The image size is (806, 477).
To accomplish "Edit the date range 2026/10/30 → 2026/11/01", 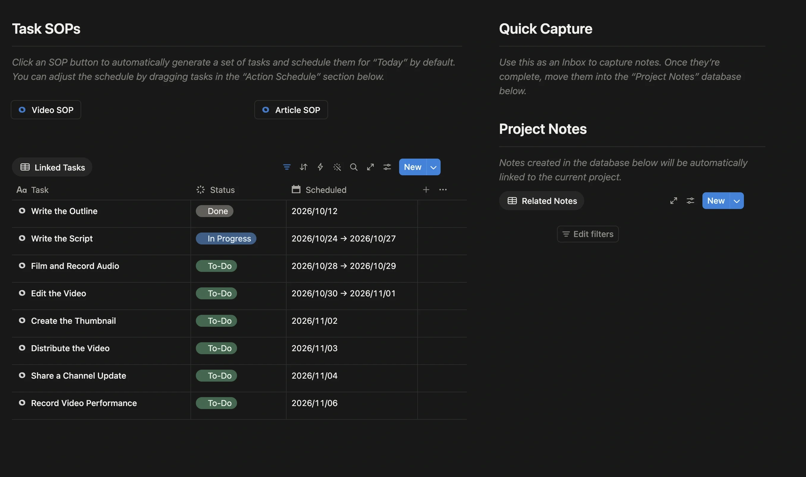I will tap(344, 293).
